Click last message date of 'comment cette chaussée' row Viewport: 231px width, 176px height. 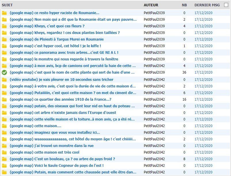[203, 172]
